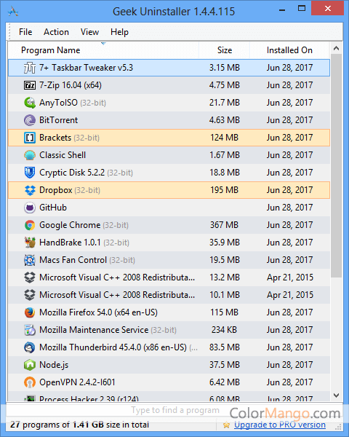Select 'HandBrake 1.0.1' program name
349x437 pixels.
(70, 243)
